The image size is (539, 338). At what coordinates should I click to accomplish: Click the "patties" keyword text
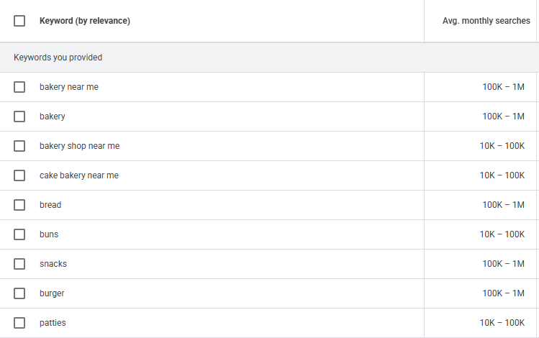point(53,323)
